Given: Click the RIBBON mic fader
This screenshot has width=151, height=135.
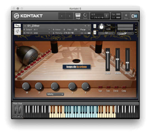Looking at the screenshot, I should [x=117, y=59].
